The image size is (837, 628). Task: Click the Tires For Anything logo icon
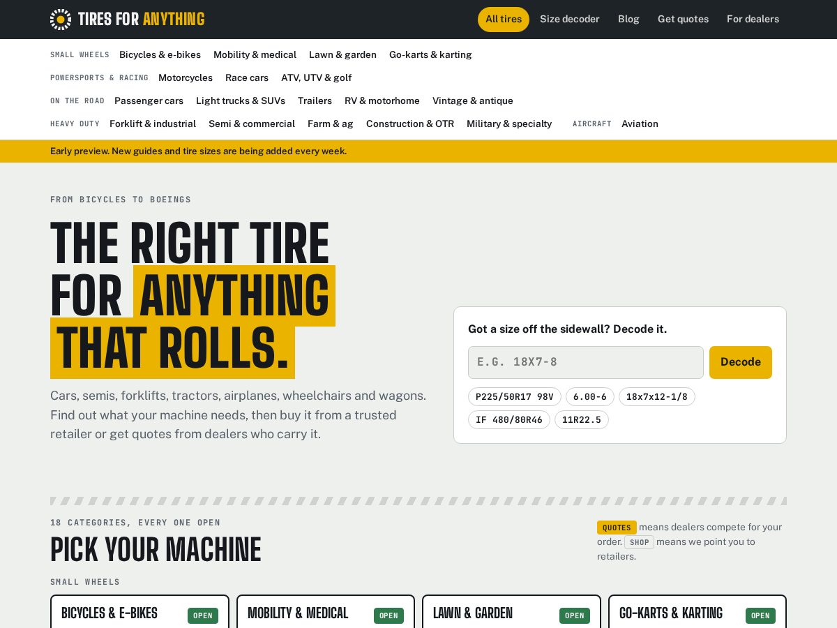click(x=61, y=20)
